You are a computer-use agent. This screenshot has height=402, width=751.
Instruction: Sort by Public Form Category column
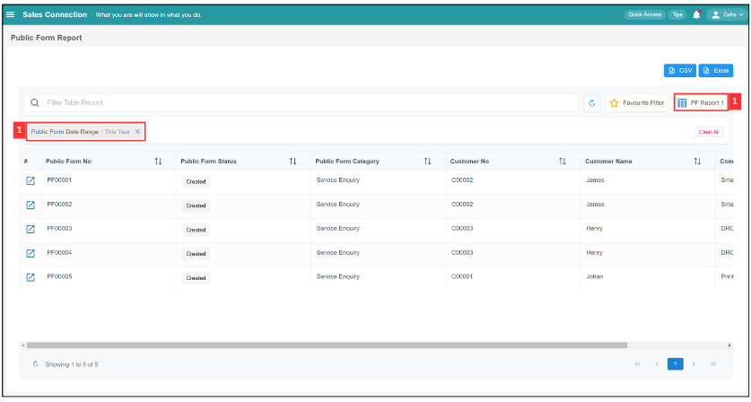coord(428,162)
